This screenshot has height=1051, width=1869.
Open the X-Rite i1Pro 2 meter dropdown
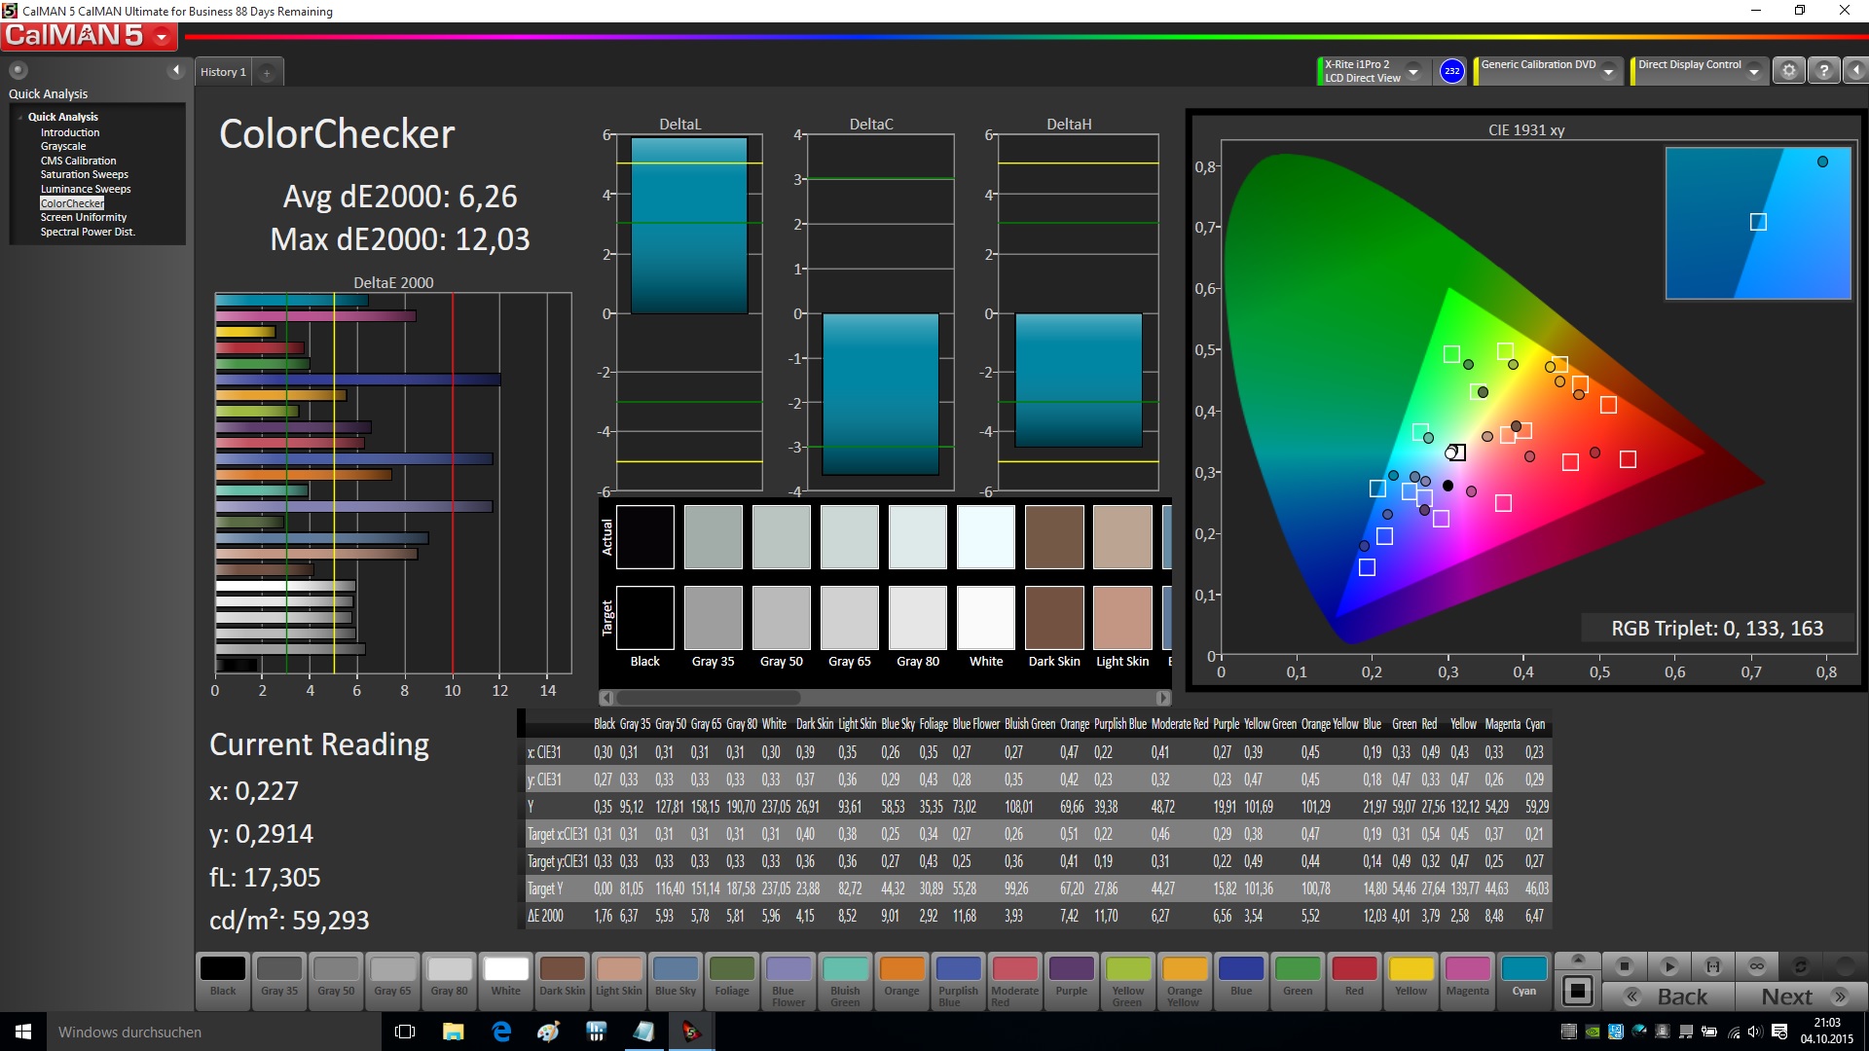[x=1413, y=72]
